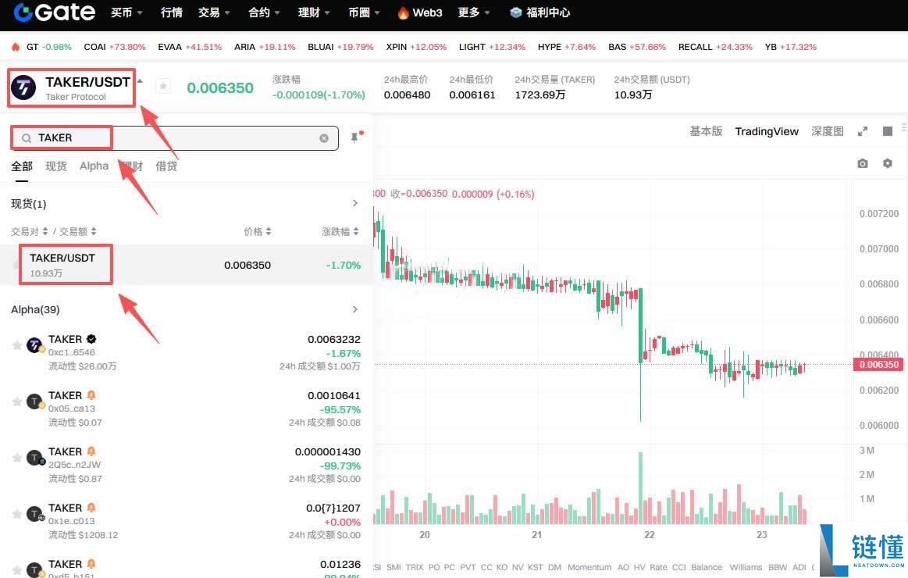Screen dimensions: 908x578
Task: Click the search magnifier icon
Action: (x=26, y=137)
